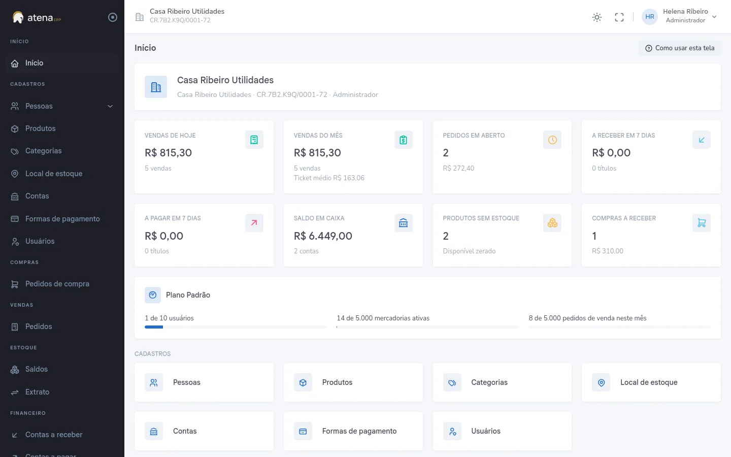Click the Vendas de hoje receipt icon
Viewport: 731px width, 457px height.
[254, 140]
